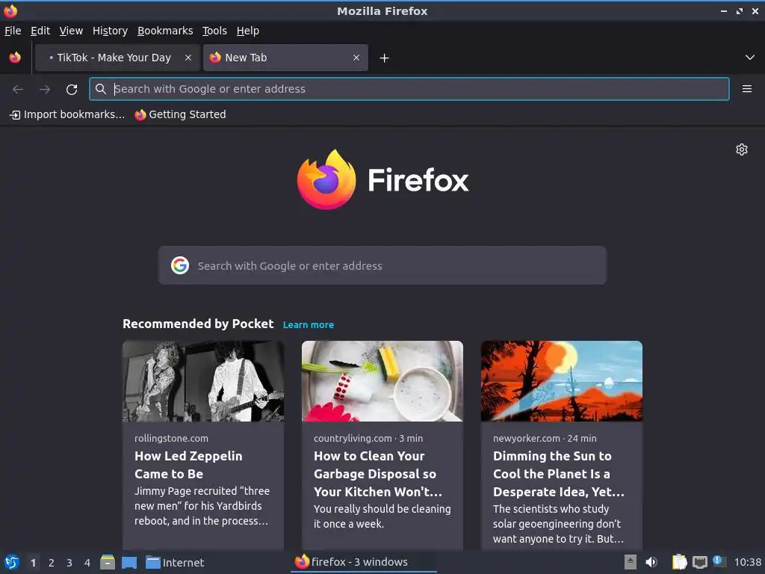The image size is (765, 574).
Task: Open the Led Zeppelin article thumbnail
Action: (x=203, y=381)
